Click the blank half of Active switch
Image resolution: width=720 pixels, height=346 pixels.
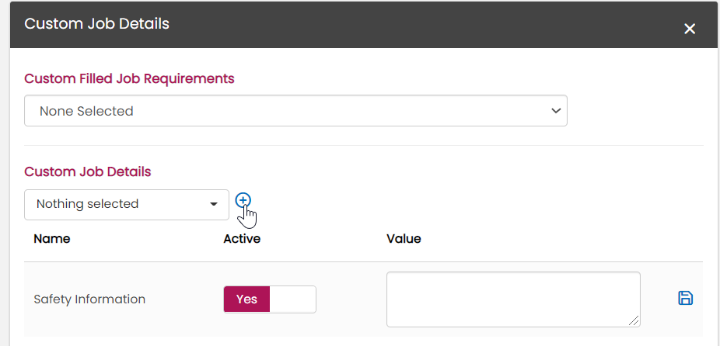(293, 299)
